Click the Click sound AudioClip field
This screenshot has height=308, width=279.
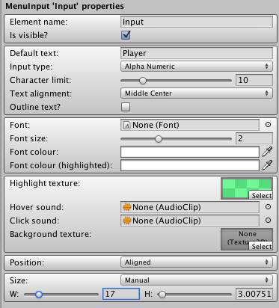coord(190,221)
